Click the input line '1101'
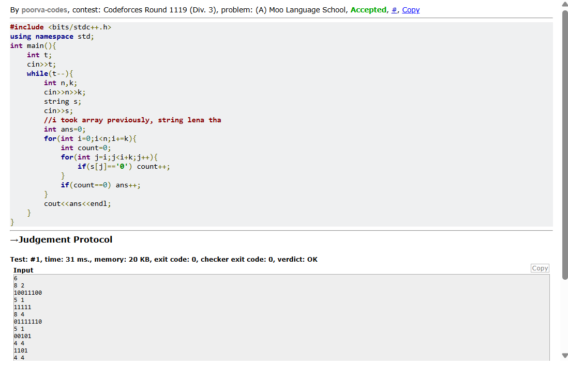568x368 pixels. [21, 350]
